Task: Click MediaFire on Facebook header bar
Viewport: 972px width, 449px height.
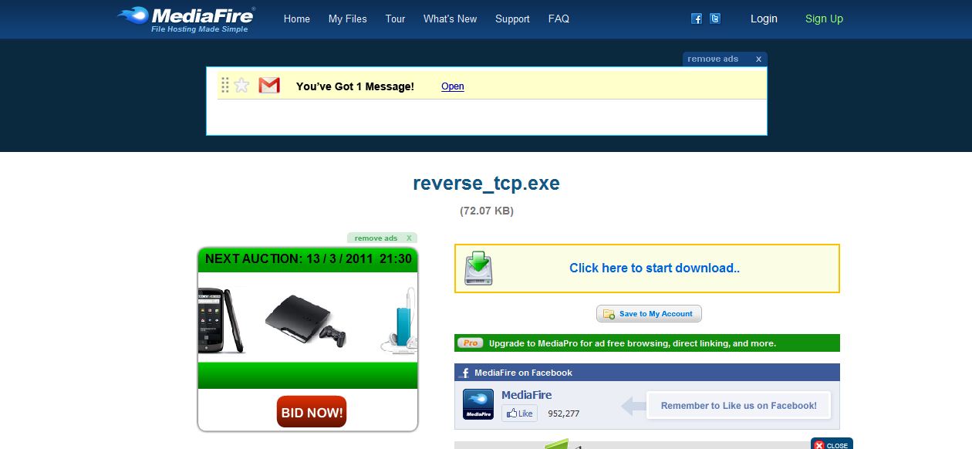Action: pos(647,373)
